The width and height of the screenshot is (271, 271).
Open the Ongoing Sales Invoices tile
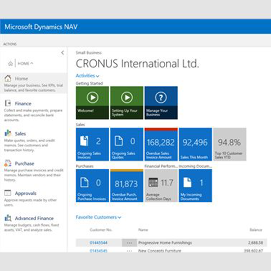tap(92, 144)
